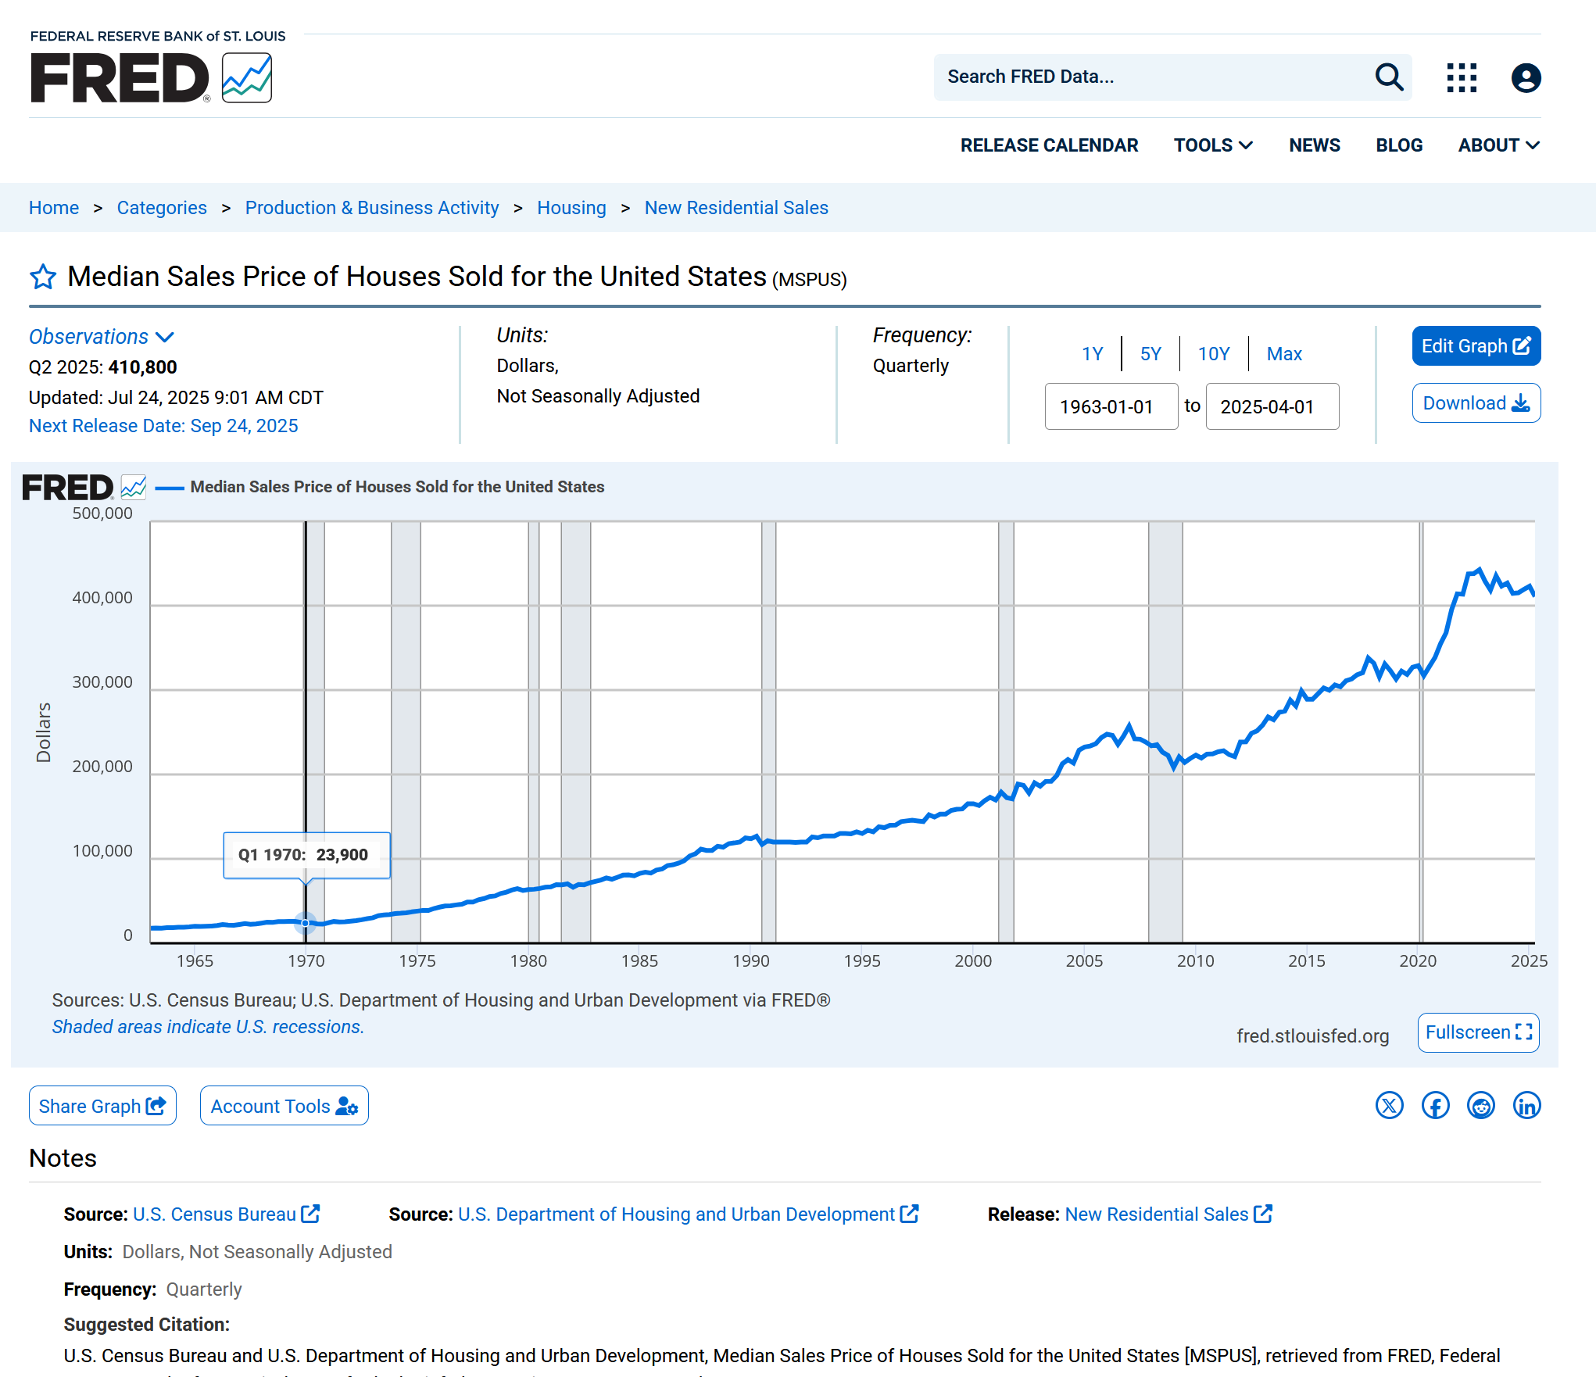Add series to favorites with star icon
The image size is (1596, 1377).
pos(43,277)
